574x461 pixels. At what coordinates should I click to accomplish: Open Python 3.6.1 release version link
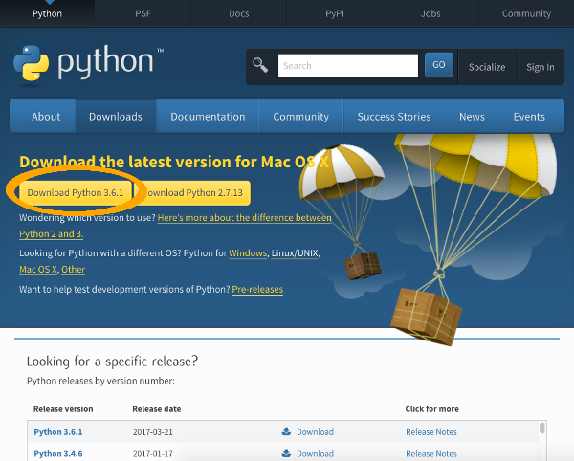pyautogui.click(x=58, y=432)
